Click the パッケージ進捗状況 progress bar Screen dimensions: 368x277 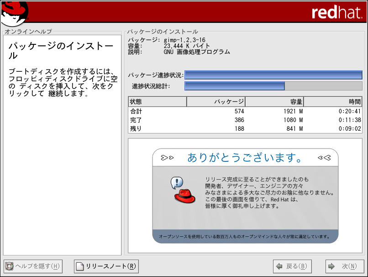(273, 75)
